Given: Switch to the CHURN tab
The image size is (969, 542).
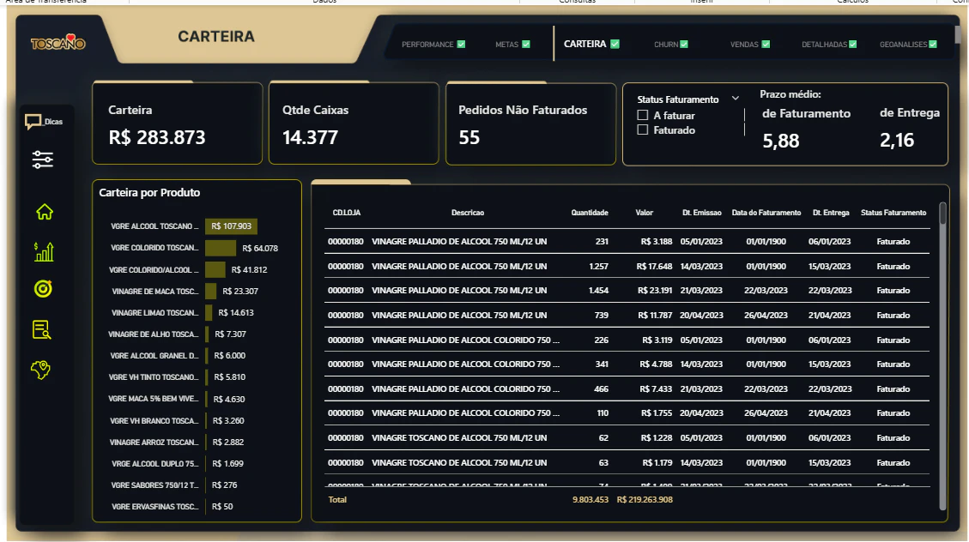Looking at the screenshot, I should pyautogui.click(x=666, y=45).
